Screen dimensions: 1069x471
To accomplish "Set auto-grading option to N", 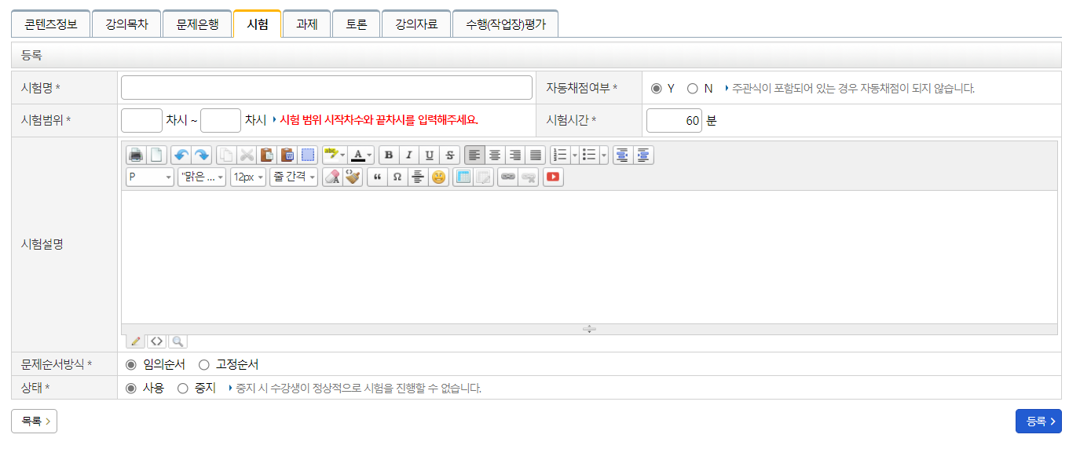I will pyautogui.click(x=692, y=89).
